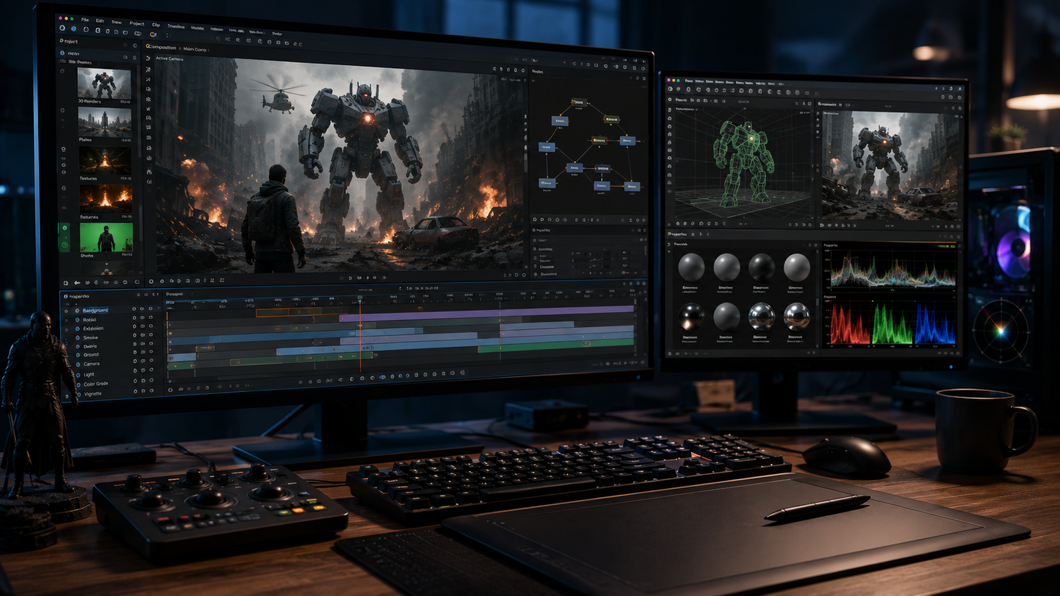
Task: Select the darkest black material sphere in the top row
Action: click(761, 268)
